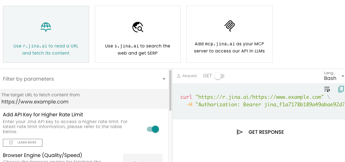Click the external link icon in Learn More
The image size is (345, 162).
[x=11, y=142]
